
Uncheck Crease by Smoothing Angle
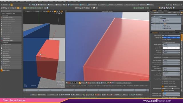click(x=163, y=86)
